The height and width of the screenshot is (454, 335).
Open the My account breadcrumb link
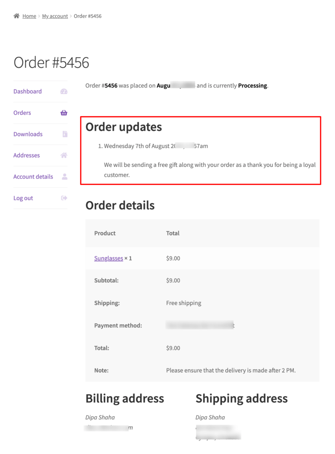[x=55, y=16]
